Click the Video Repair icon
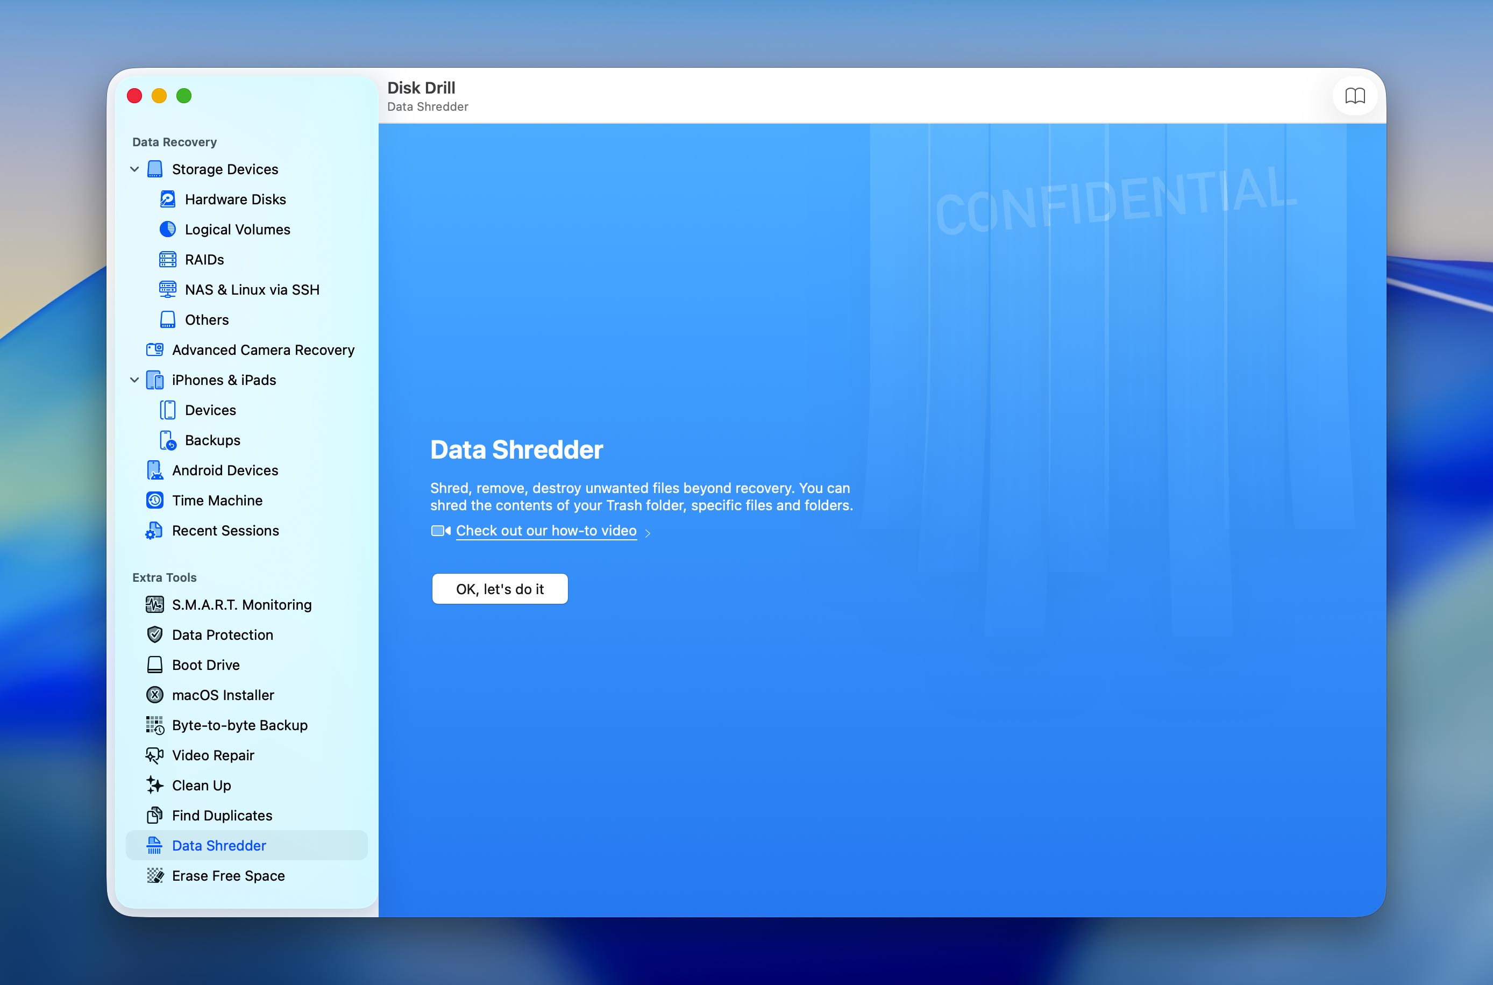 pos(154,755)
